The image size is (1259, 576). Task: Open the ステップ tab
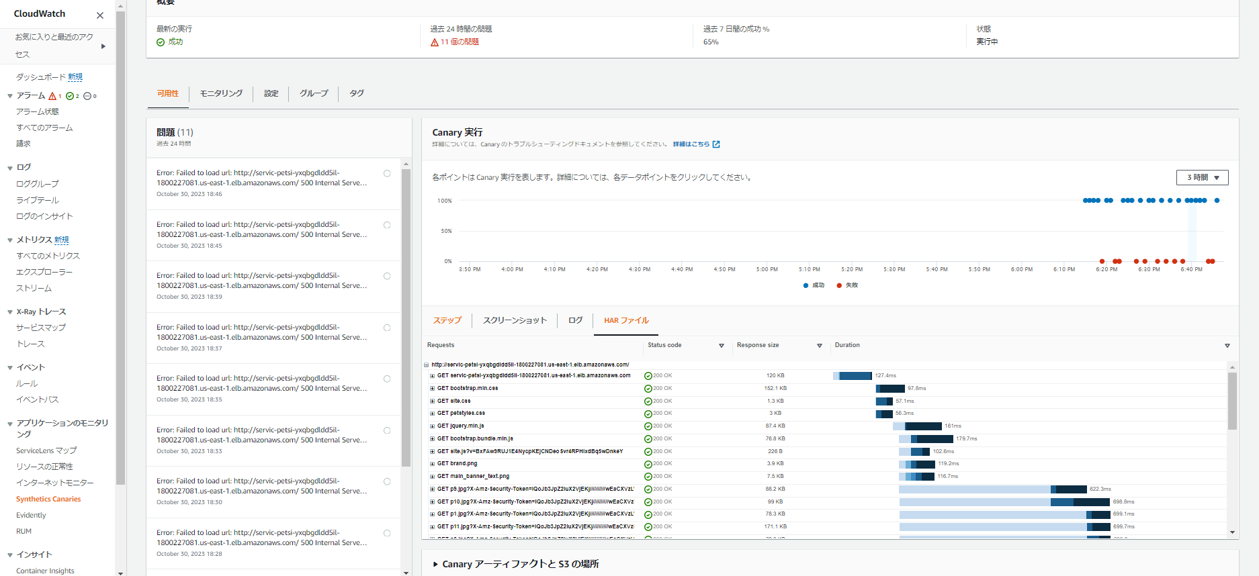[447, 320]
